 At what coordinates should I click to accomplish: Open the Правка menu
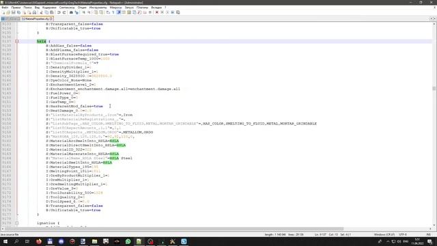coord(16,8)
